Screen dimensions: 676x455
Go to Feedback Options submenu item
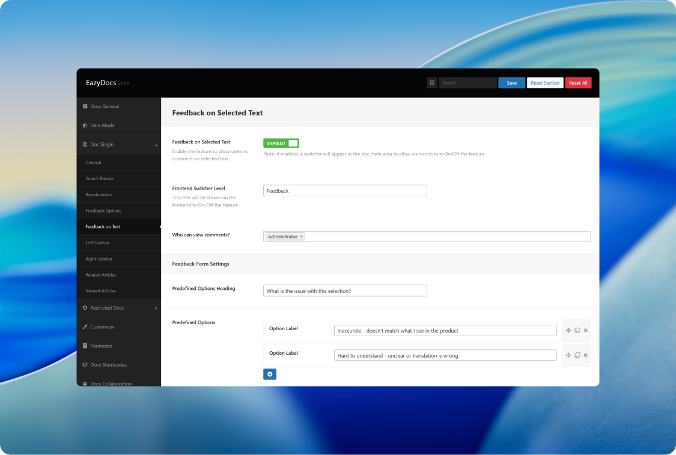pyautogui.click(x=103, y=211)
